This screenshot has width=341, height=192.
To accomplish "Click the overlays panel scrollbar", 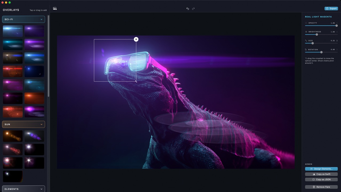I will (48, 56).
